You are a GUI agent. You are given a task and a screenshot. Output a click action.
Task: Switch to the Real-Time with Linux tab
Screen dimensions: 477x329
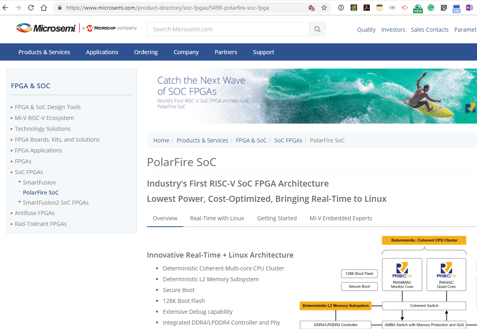(217, 218)
